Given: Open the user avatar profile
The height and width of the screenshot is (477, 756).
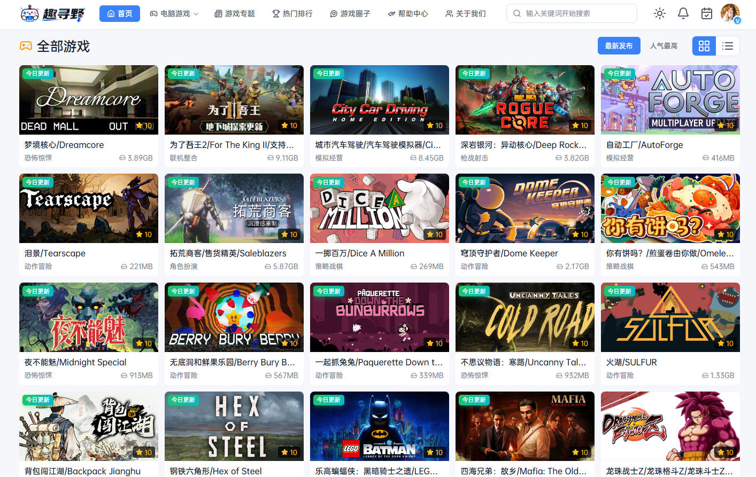Looking at the screenshot, I should (x=730, y=13).
